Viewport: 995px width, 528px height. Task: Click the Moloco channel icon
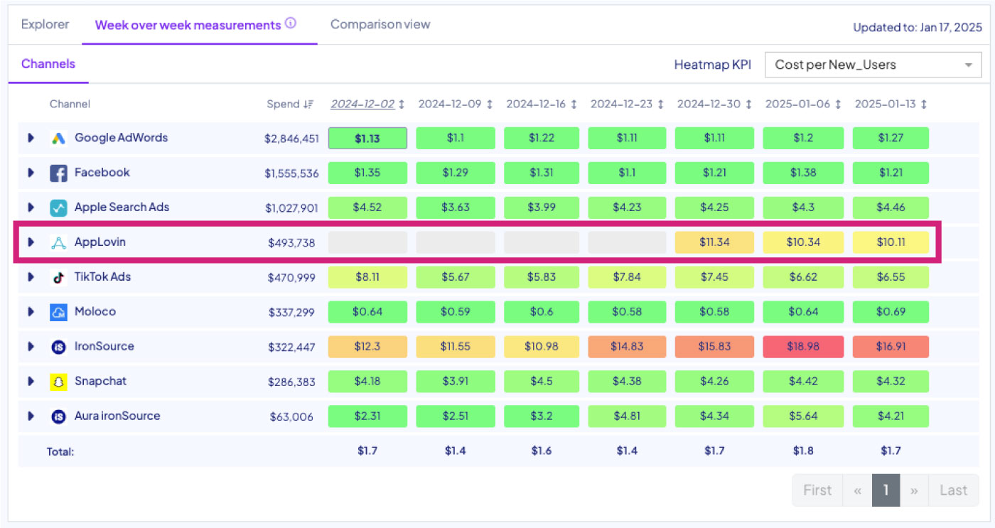[58, 312]
